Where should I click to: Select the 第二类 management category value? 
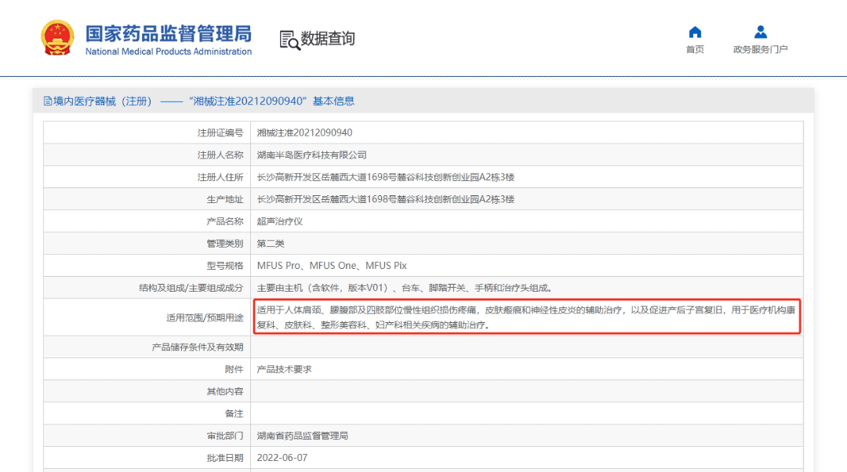[x=270, y=244]
